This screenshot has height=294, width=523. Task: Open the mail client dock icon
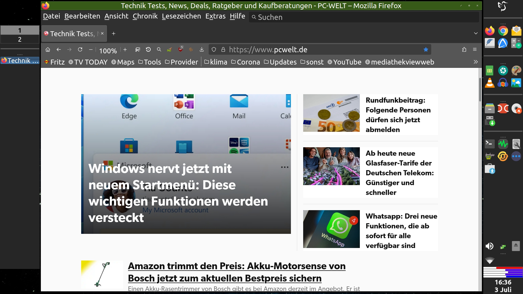(x=516, y=31)
